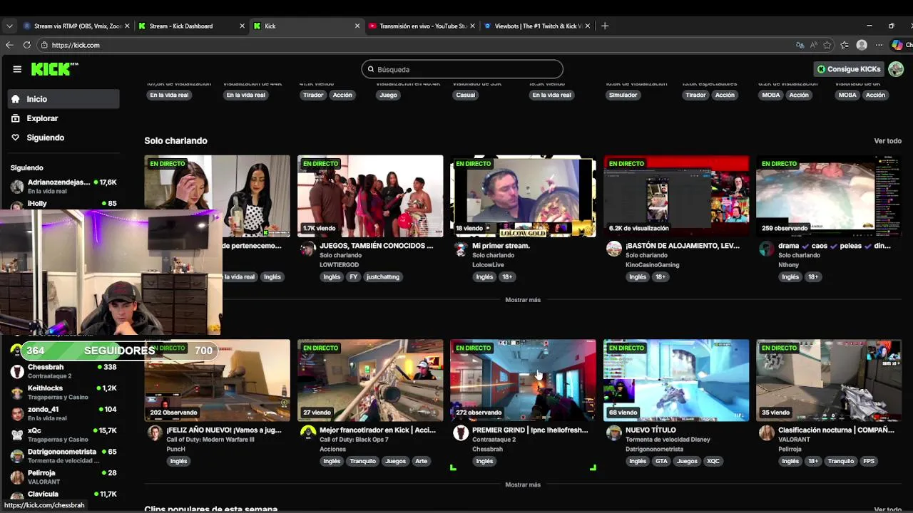Switch to Stream - Kick Dashboard tab
The height and width of the screenshot is (513, 913).
191,26
